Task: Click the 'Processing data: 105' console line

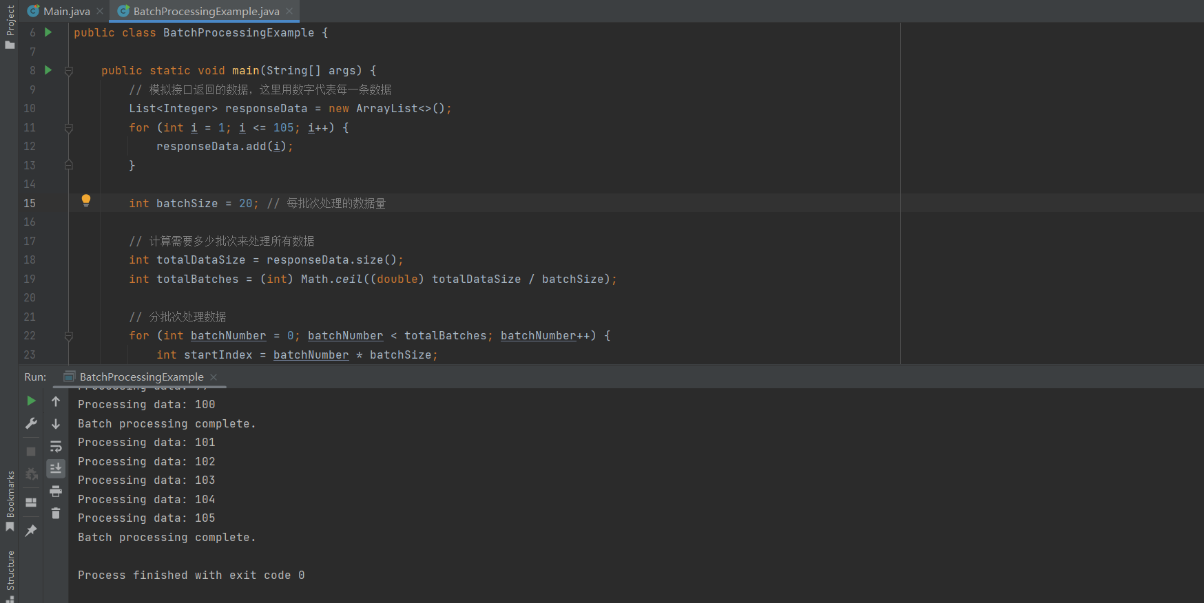Action: tap(146, 518)
